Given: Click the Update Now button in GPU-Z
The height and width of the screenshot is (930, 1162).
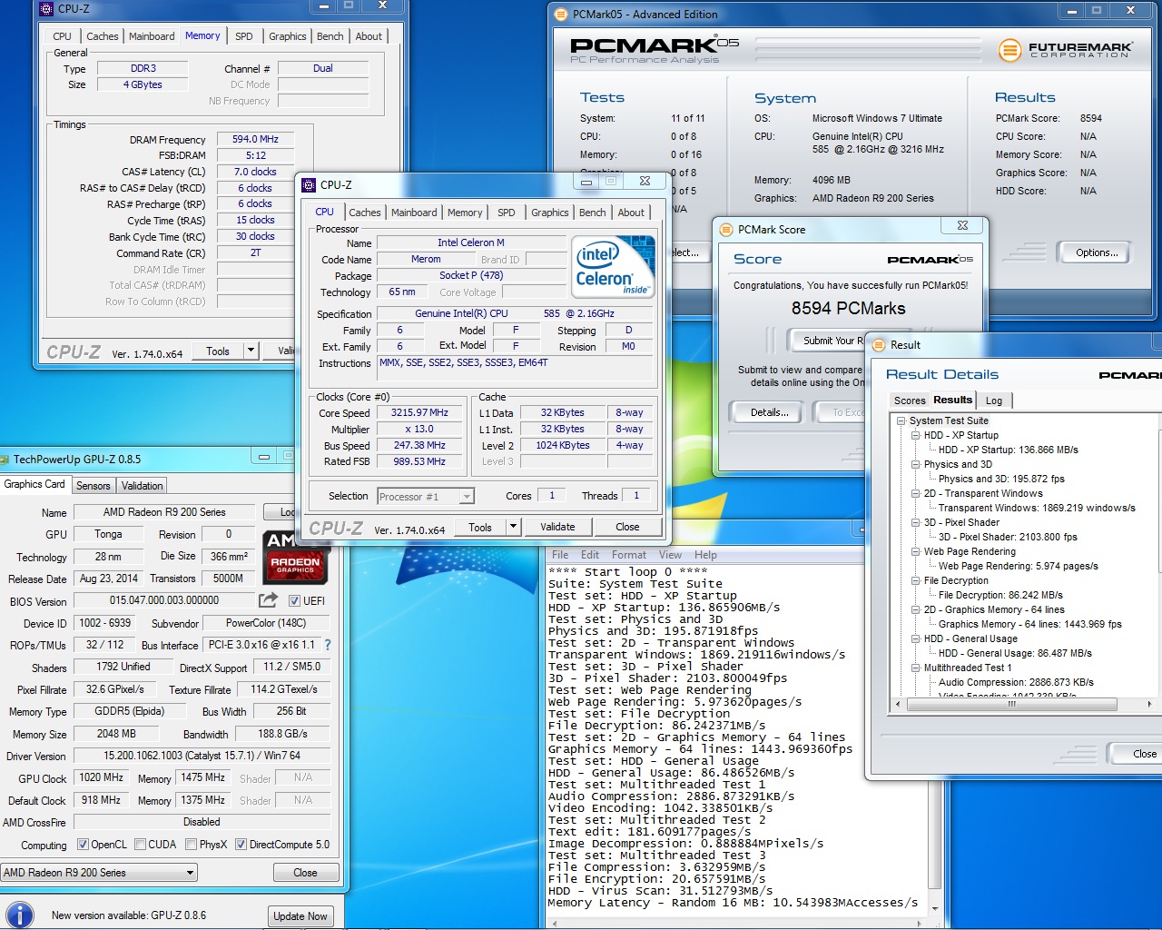Looking at the screenshot, I should click(x=300, y=916).
